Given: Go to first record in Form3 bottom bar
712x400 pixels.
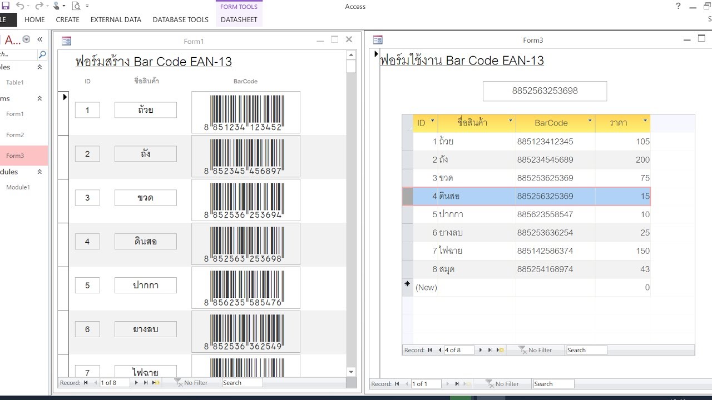Looking at the screenshot, I should tap(397, 384).
